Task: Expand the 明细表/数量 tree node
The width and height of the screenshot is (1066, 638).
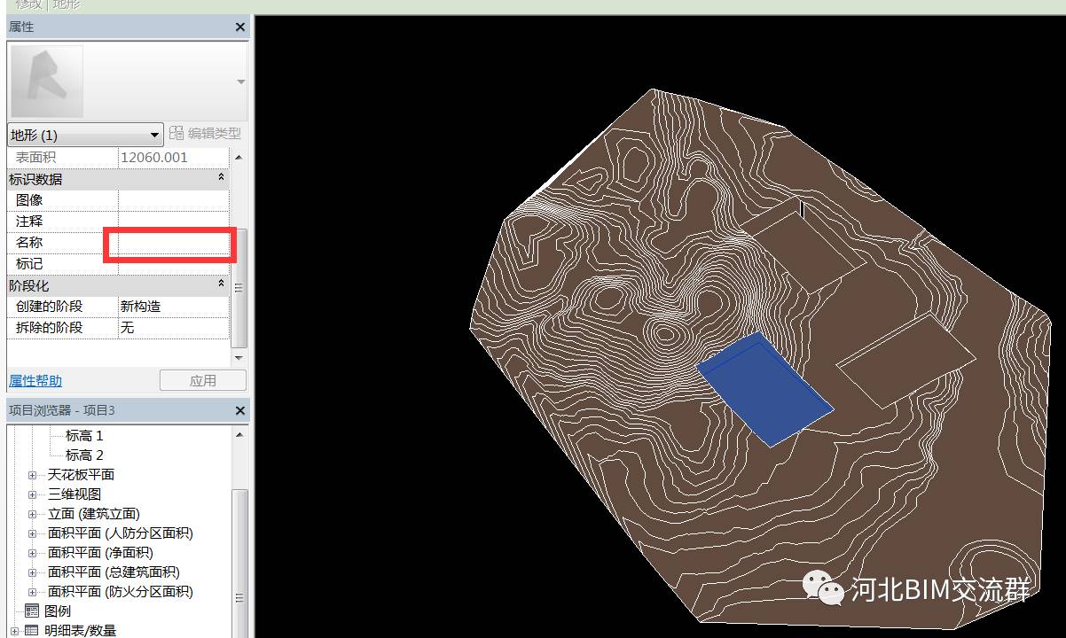Action: [15, 631]
